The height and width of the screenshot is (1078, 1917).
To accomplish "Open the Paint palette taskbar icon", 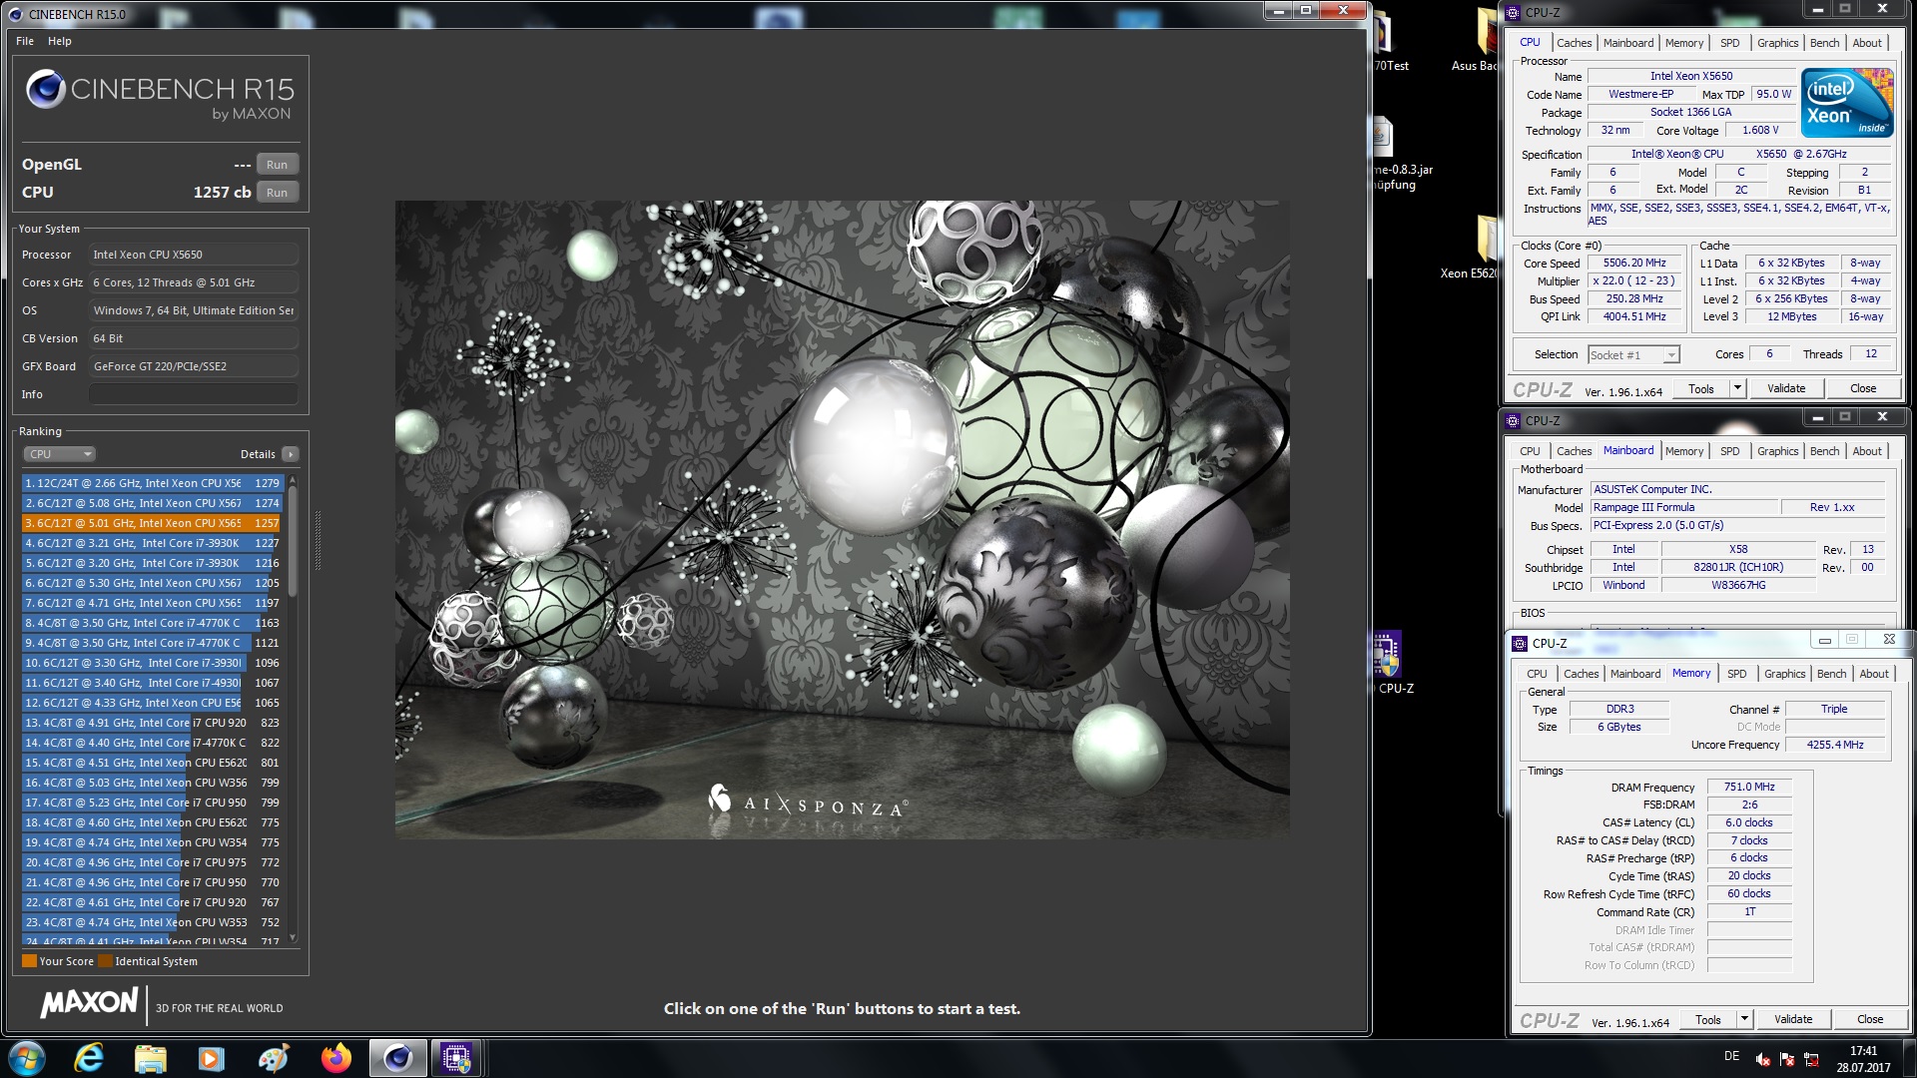I will [x=274, y=1058].
